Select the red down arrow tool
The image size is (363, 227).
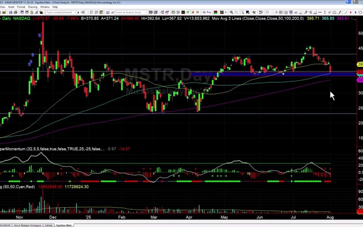pyautogui.click(x=351, y=12)
